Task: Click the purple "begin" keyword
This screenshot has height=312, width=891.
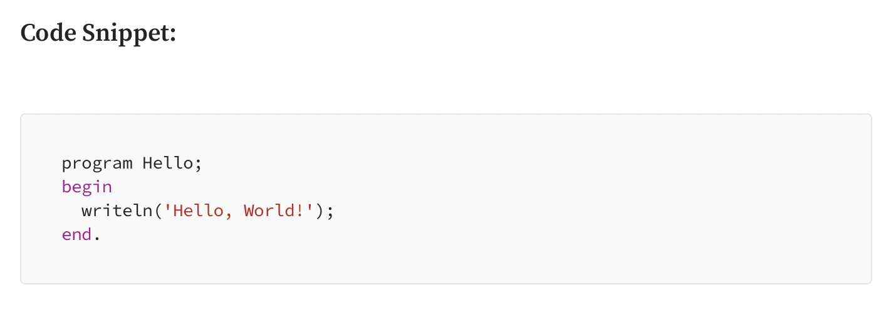Action: click(86, 187)
